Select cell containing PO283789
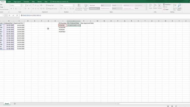The height and width of the screenshot is (107, 190). [x=63, y=27]
